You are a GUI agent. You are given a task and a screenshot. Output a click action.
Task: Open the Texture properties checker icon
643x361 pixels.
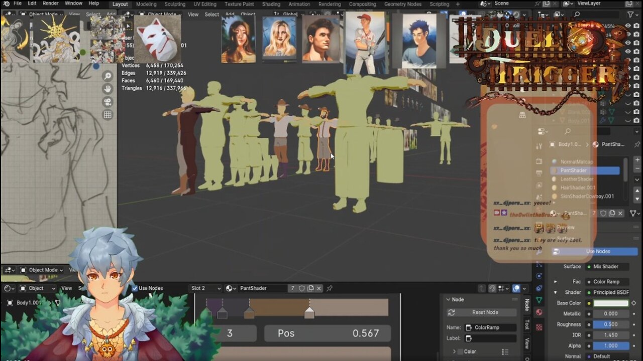click(539, 326)
